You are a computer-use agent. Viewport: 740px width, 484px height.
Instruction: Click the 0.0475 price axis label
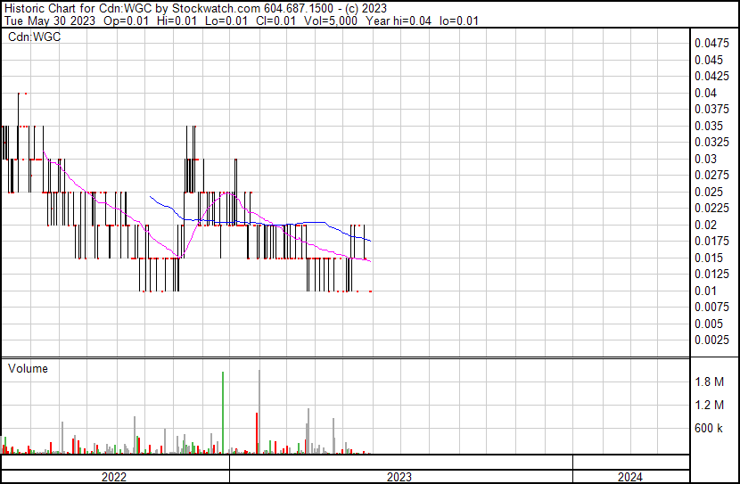click(x=711, y=43)
